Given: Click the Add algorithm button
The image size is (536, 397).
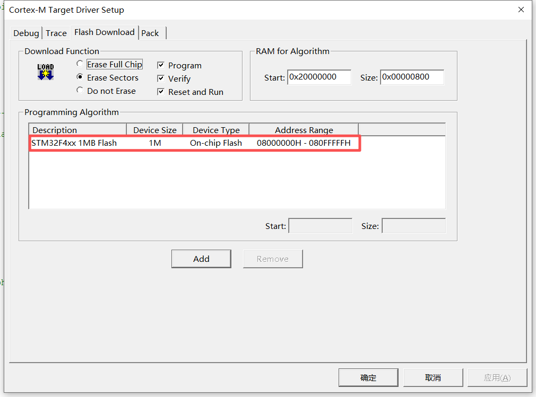Looking at the screenshot, I should 201,259.
